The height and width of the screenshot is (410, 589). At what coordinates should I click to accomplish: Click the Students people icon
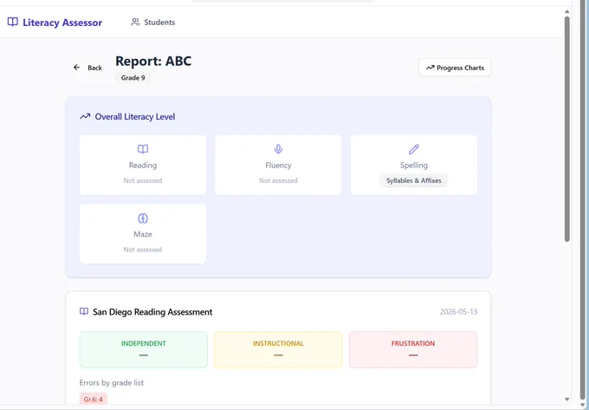click(x=135, y=23)
